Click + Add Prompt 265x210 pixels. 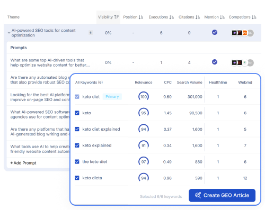pos(23,163)
